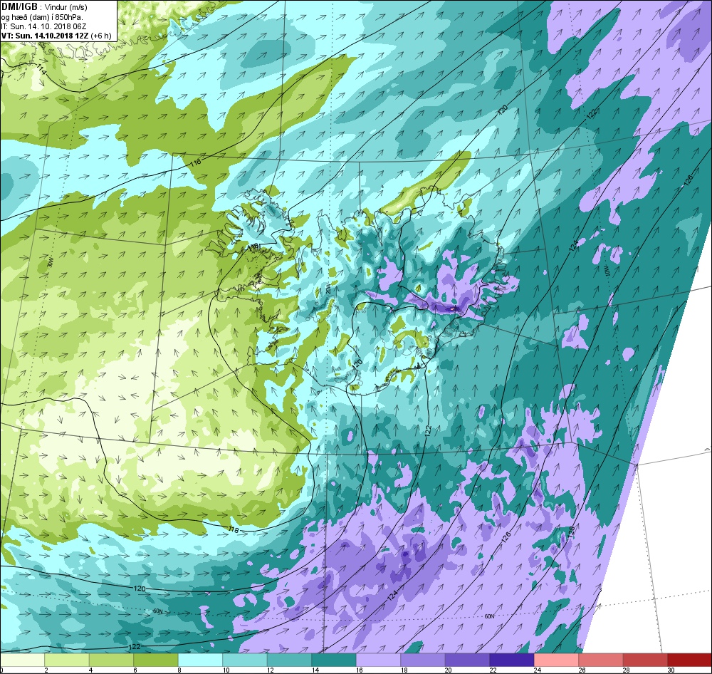Click the bold 'VT: Sun. 14.10.2018 12Z' line
The height and width of the screenshot is (674, 712).
45,36
